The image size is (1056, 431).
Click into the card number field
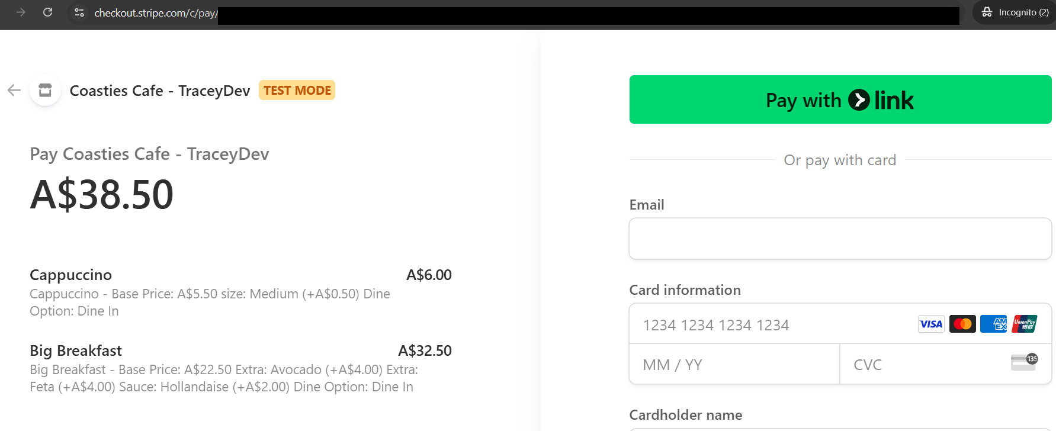click(x=770, y=324)
